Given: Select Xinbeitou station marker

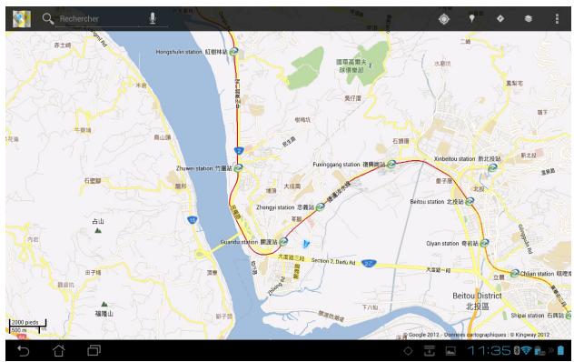Looking at the screenshot, I should pyautogui.click(x=493, y=167).
